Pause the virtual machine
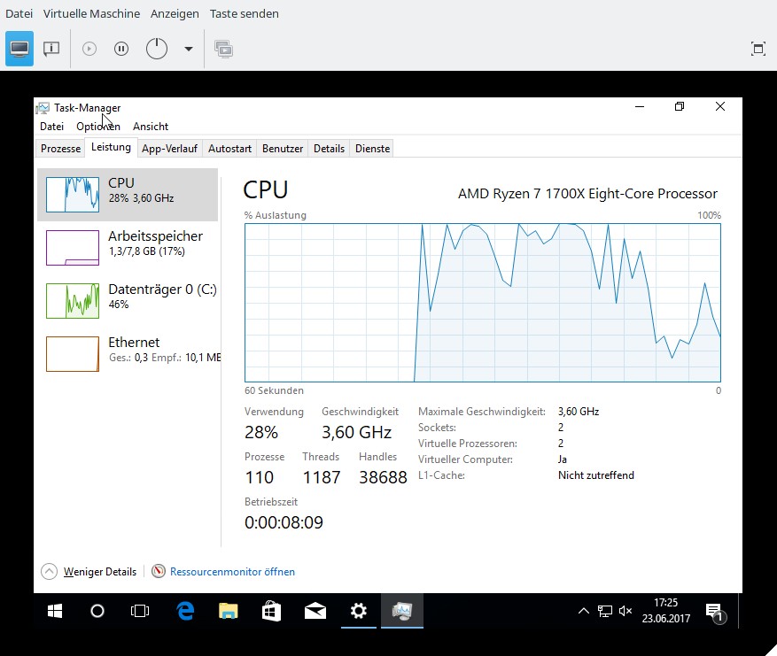 pyautogui.click(x=120, y=49)
